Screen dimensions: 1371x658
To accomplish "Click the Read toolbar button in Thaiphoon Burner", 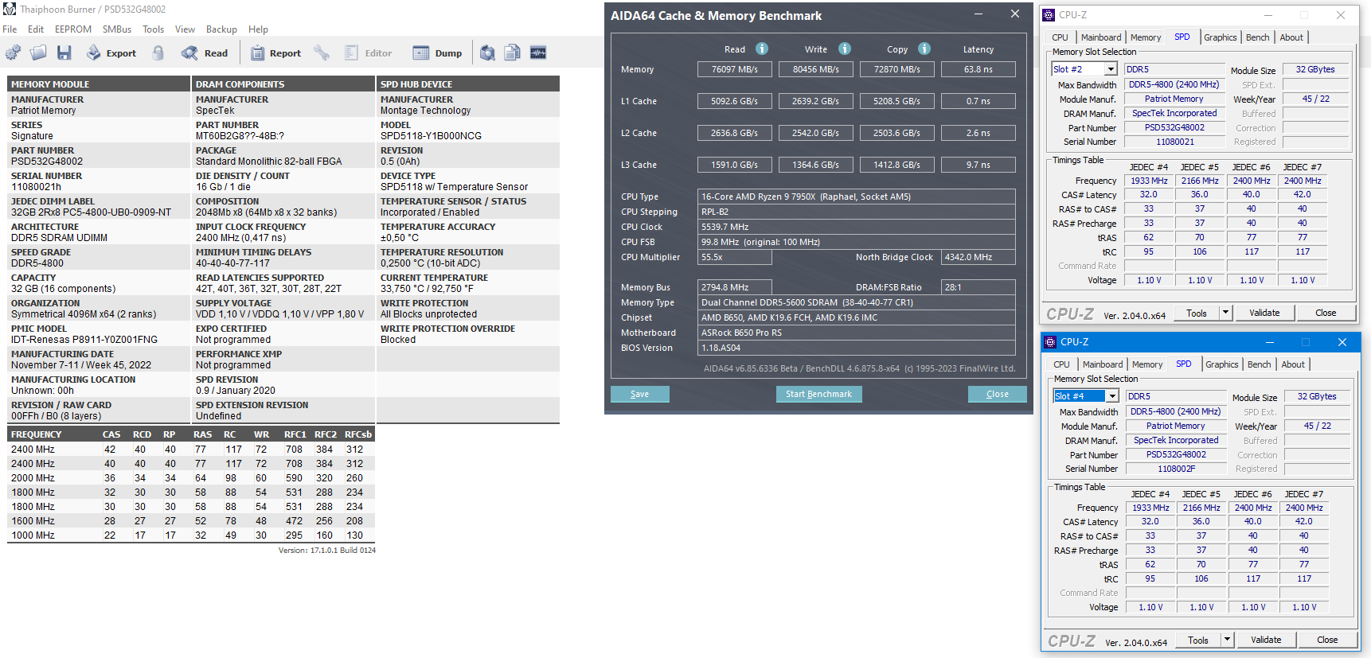I will pos(205,53).
